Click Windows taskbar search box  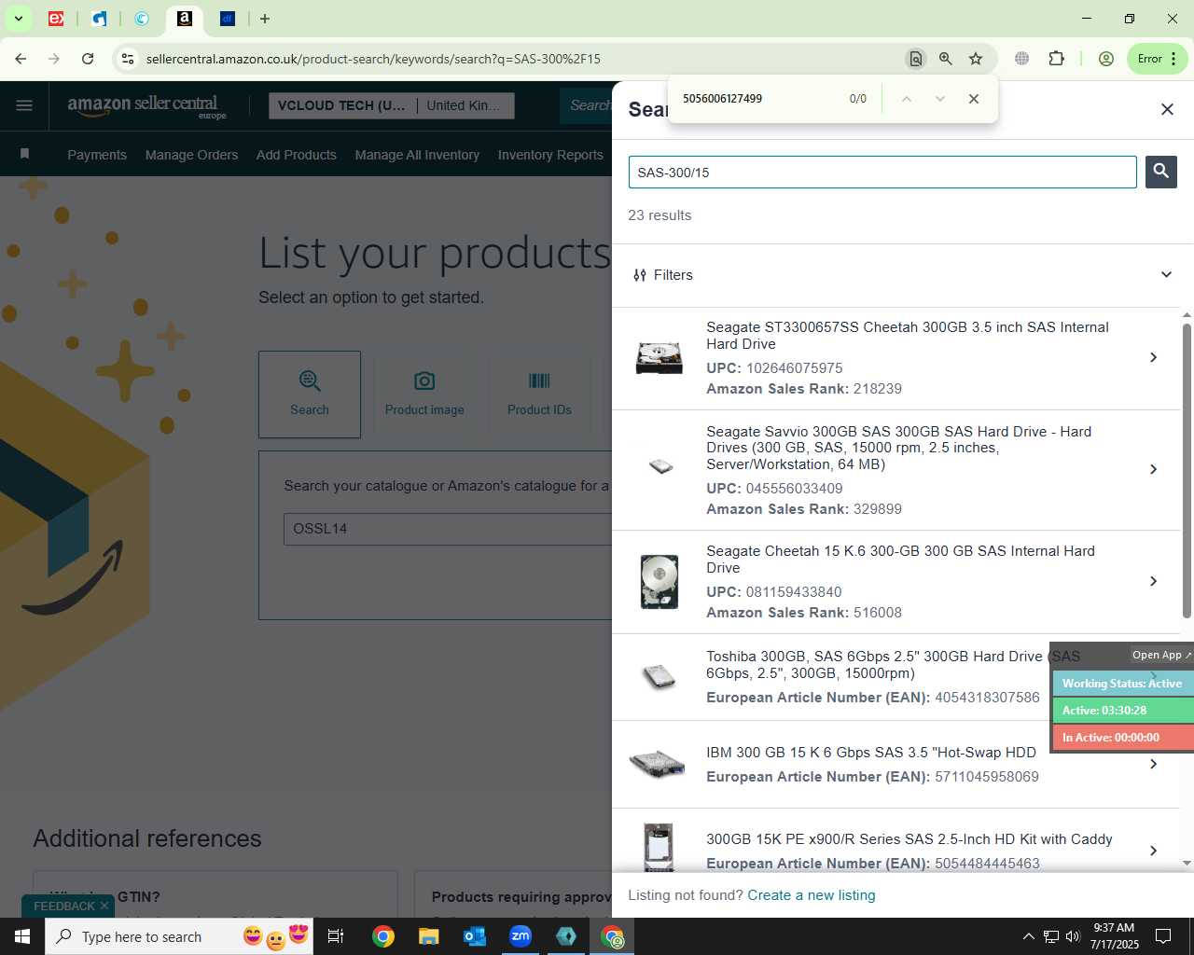tap(178, 936)
